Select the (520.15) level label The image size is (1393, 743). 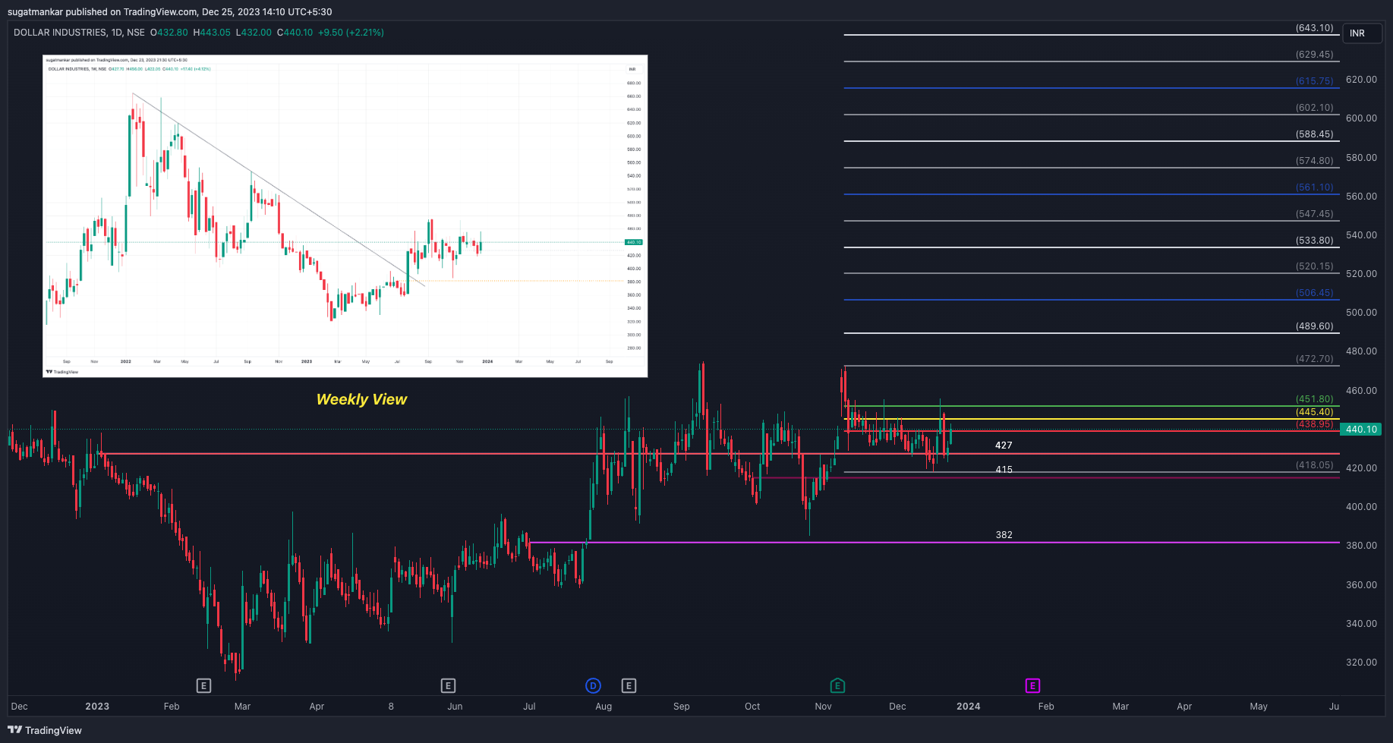point(1315,266)
